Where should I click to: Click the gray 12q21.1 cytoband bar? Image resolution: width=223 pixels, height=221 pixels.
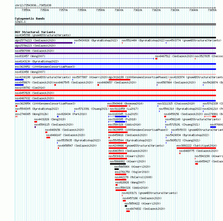click(x=115, y=24)
